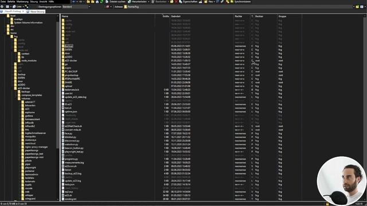Select the home folder in tree

pos(13,33)
